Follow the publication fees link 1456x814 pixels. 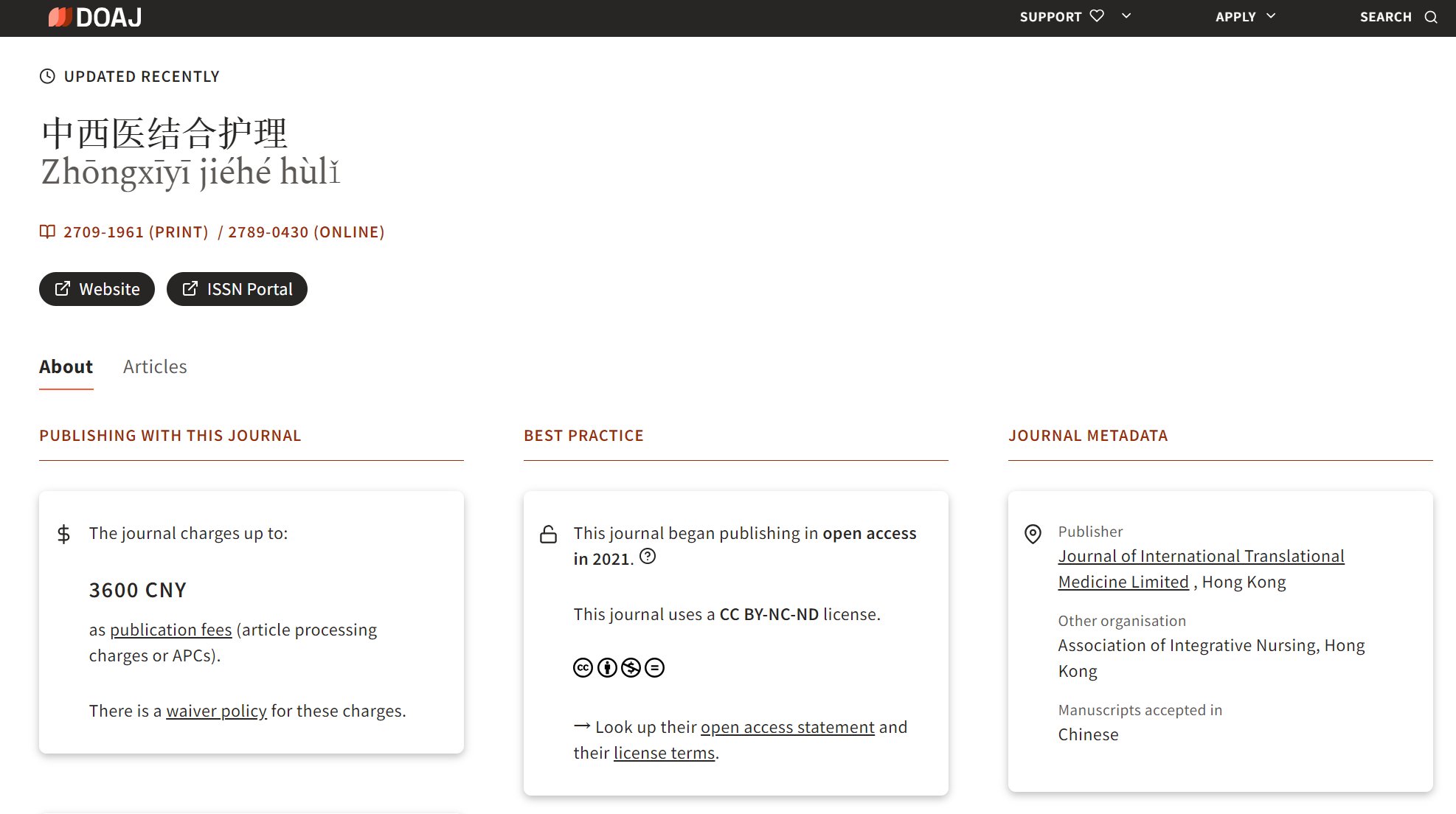tap(170, 630)
